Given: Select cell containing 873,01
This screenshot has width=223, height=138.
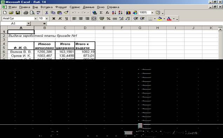Looking at the screenshot, I should (85, 56).
